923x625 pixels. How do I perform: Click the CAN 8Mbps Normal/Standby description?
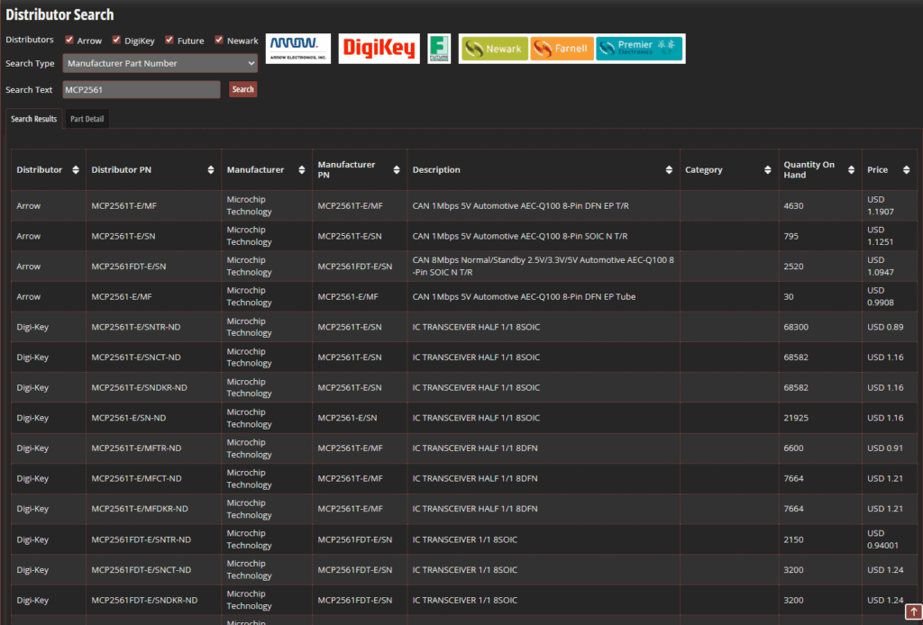(x=544, y=267)
